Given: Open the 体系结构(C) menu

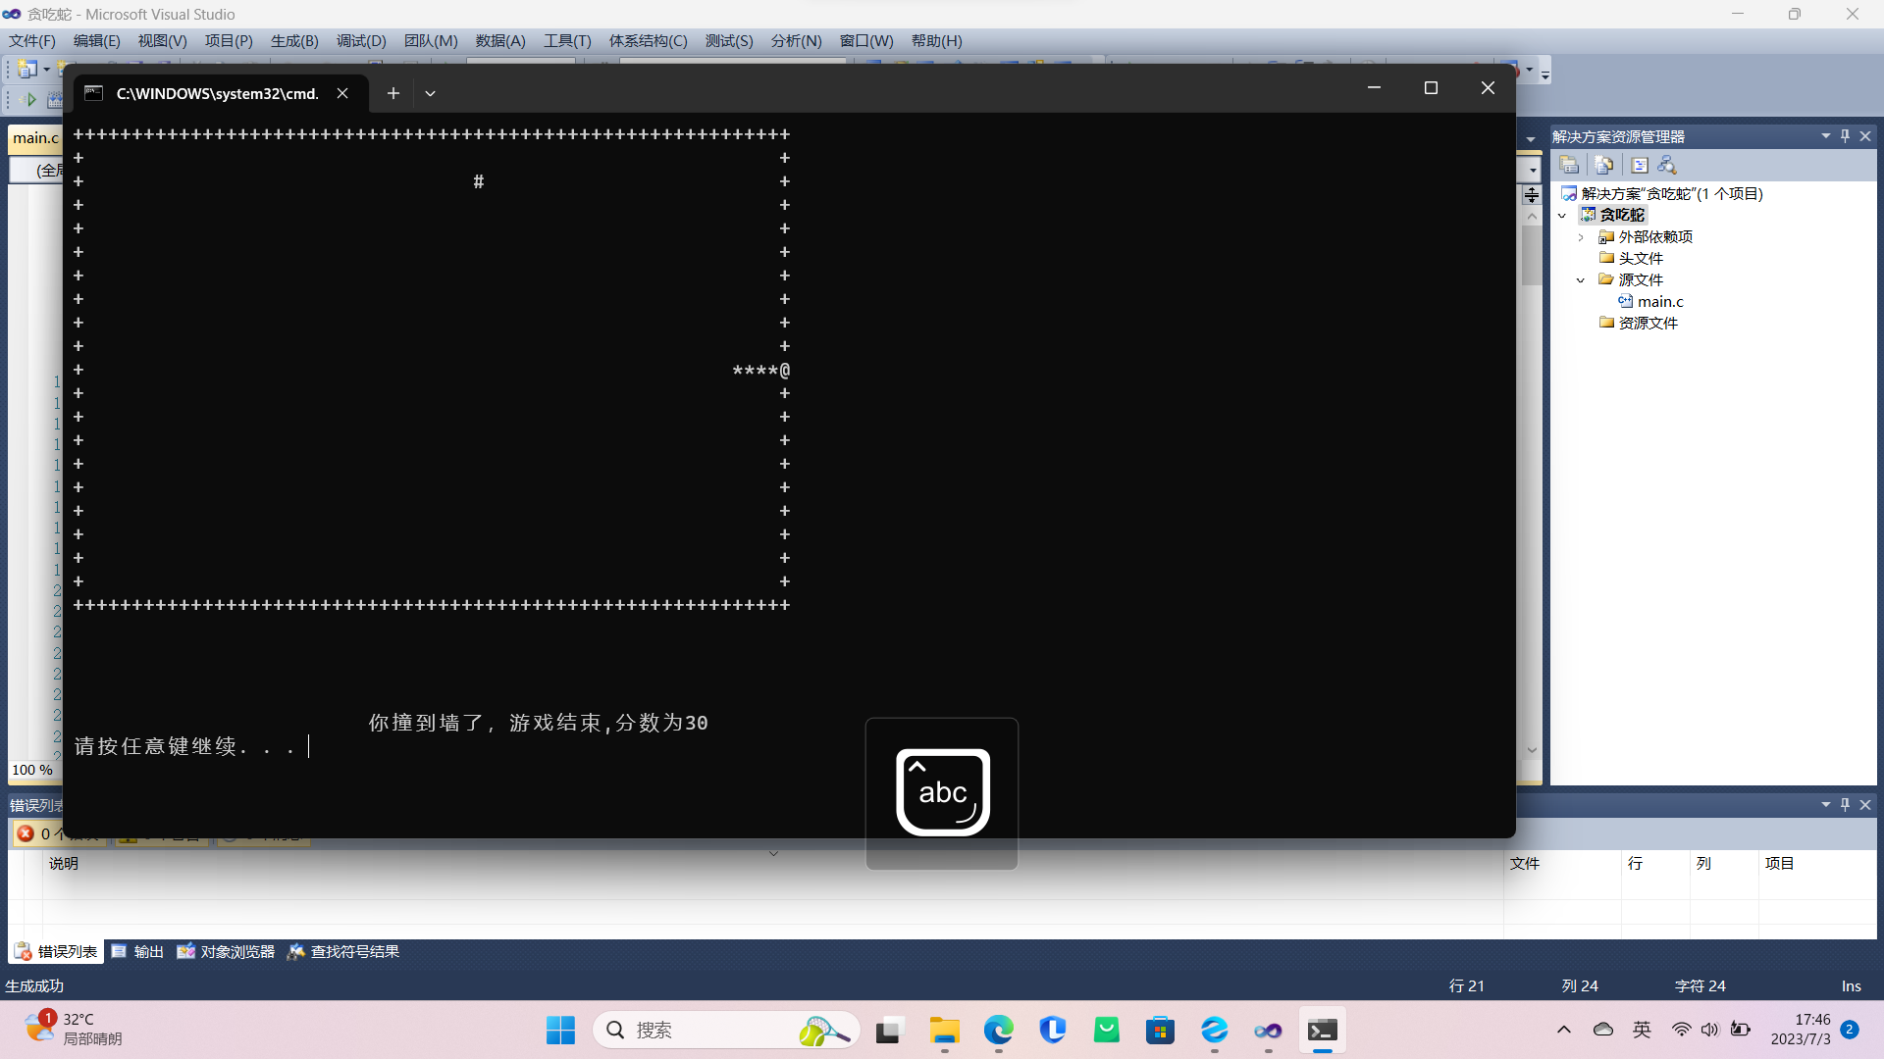Looking at the screenshot, I should point(648,40).
